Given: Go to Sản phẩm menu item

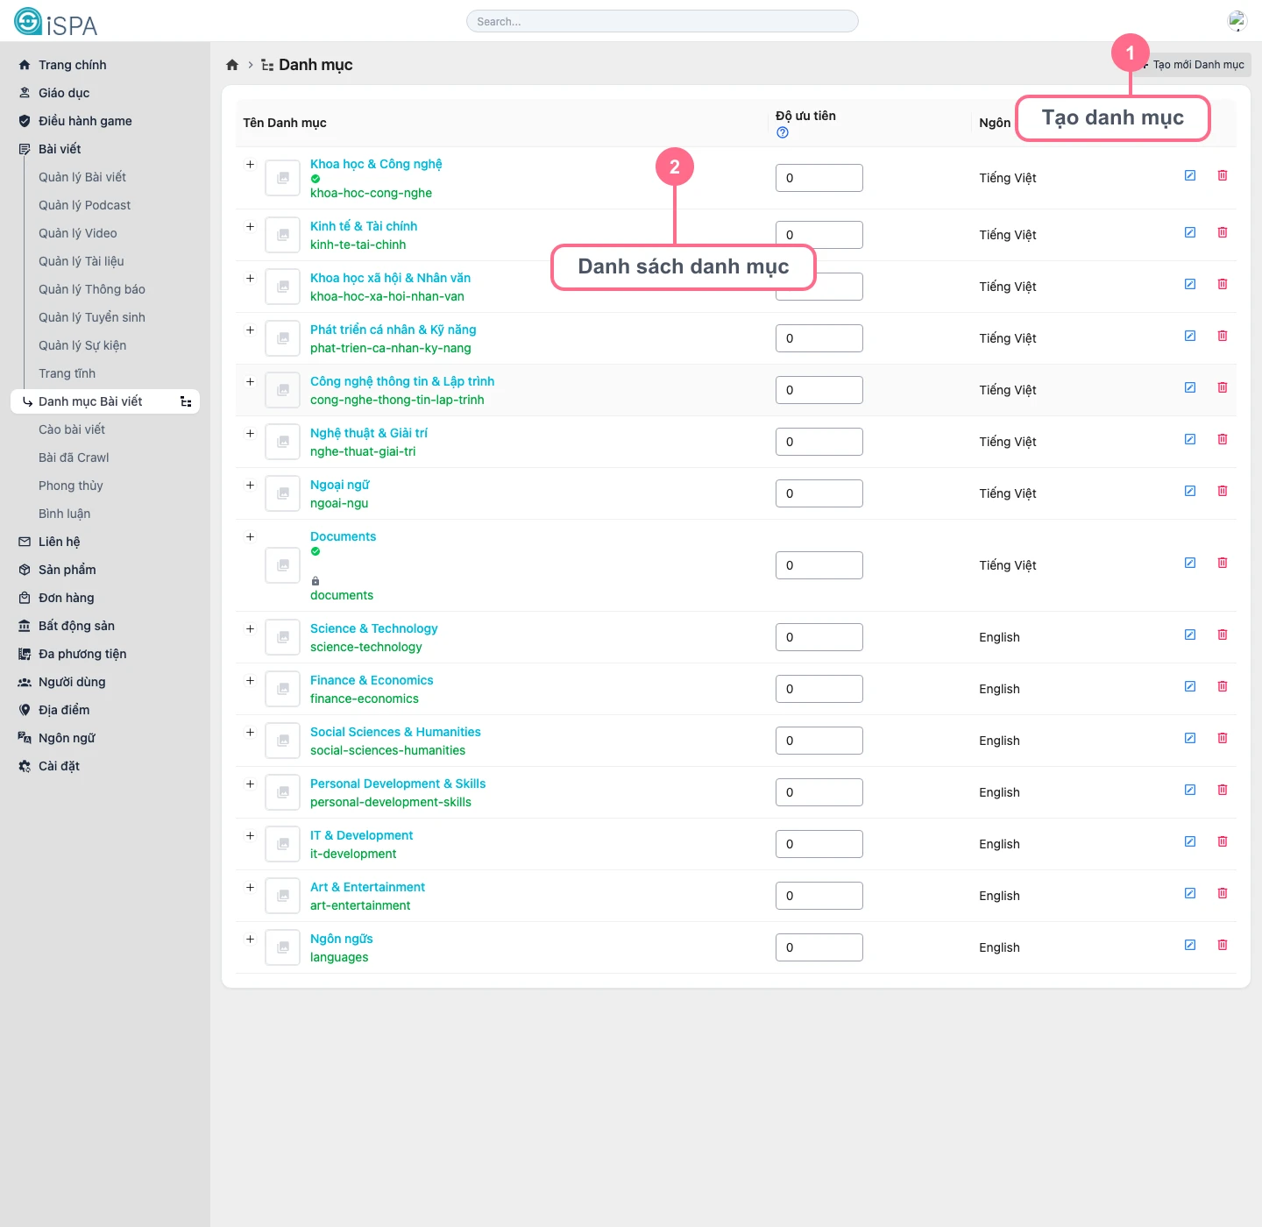Looking at the screenshot, I should pyautogui.click(x=67, y=570).
